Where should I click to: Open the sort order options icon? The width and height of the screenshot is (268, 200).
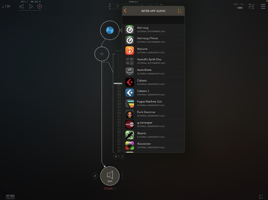(179, 10)
